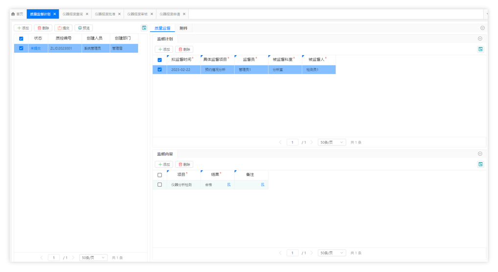Select the ZLJD2023001 cell

[x=65, y=48]
